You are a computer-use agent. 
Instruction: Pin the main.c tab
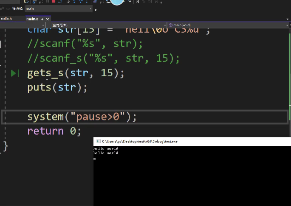(42, 19)
